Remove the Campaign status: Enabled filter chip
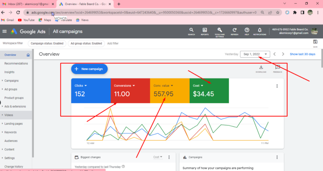 point(47,43)
